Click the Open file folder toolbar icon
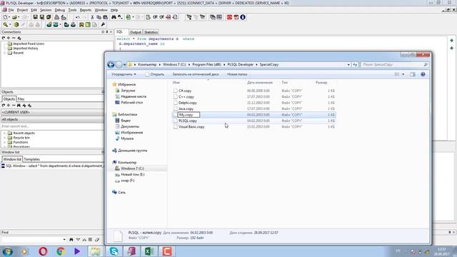The height and width of the screenshot is (257, 457). 14,17
